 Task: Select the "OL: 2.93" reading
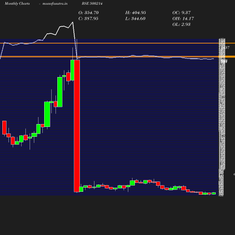click(181, 24)
